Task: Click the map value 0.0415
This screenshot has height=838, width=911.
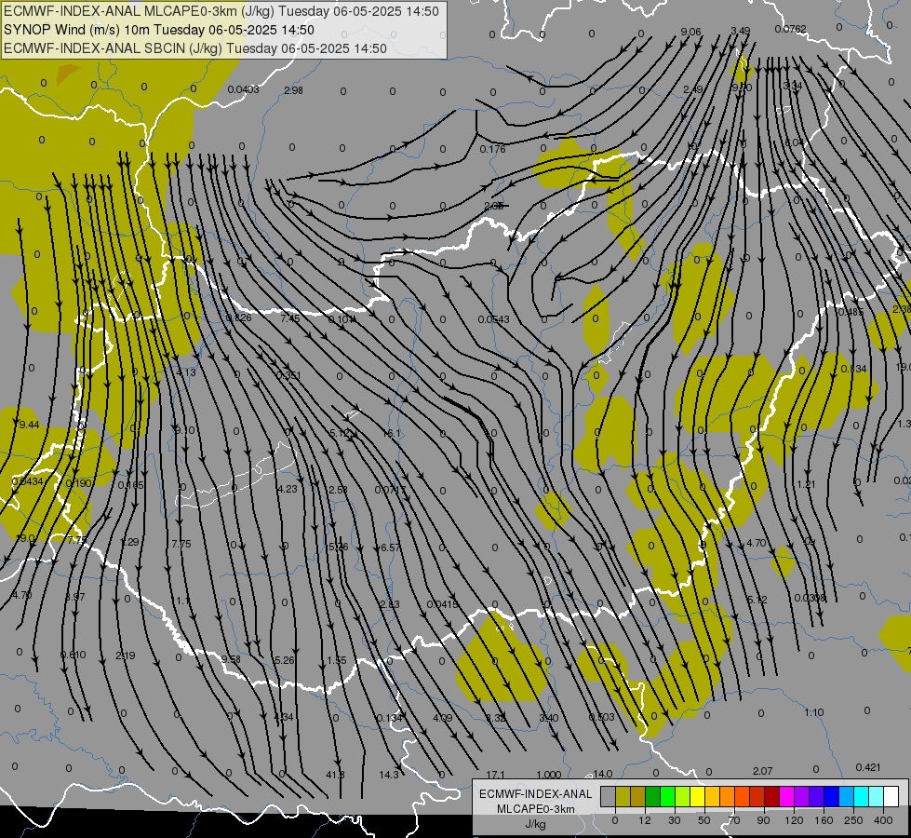Action: click(442, 605)
